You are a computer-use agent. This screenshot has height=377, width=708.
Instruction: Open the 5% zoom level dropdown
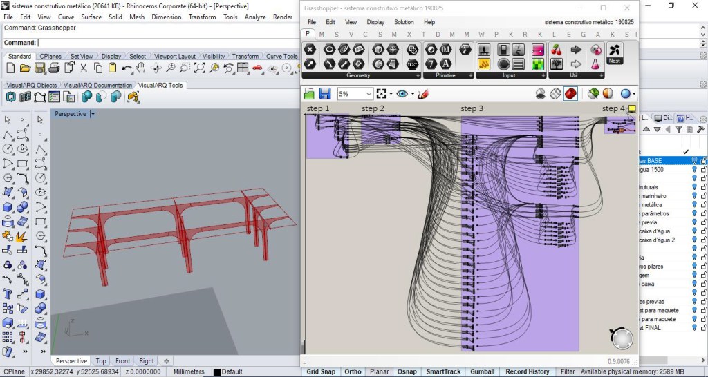pyautogui.click(x=369, y=93)
